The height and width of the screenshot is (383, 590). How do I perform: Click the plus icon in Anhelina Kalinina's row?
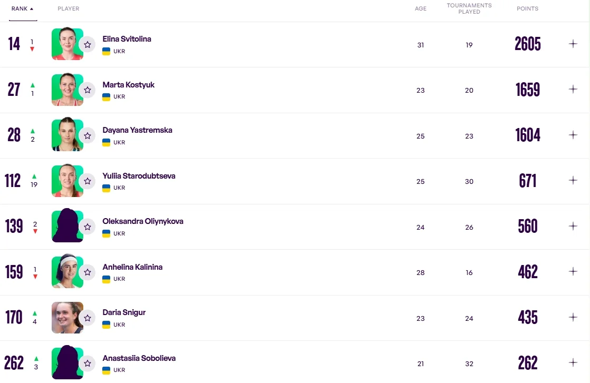coord(573,271)
